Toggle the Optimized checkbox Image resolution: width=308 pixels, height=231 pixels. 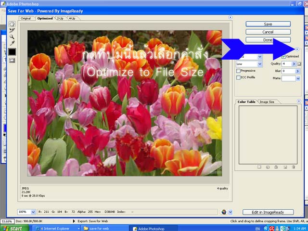click(x=283, y=57)
